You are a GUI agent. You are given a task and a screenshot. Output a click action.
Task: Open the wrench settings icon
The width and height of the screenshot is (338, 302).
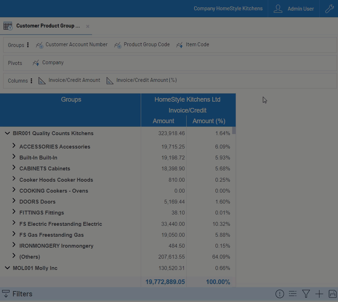[329, 9]
